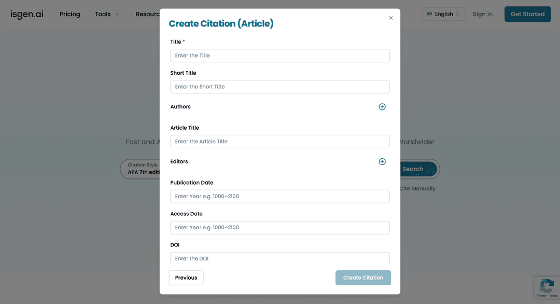Image resolution: width=560 pixels, height=304 pixels.
Task: Click the DOI input field
Action: (280, 258)
